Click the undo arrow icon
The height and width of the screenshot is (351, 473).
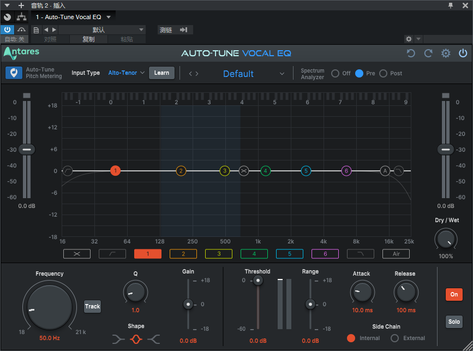click(411, 53)
